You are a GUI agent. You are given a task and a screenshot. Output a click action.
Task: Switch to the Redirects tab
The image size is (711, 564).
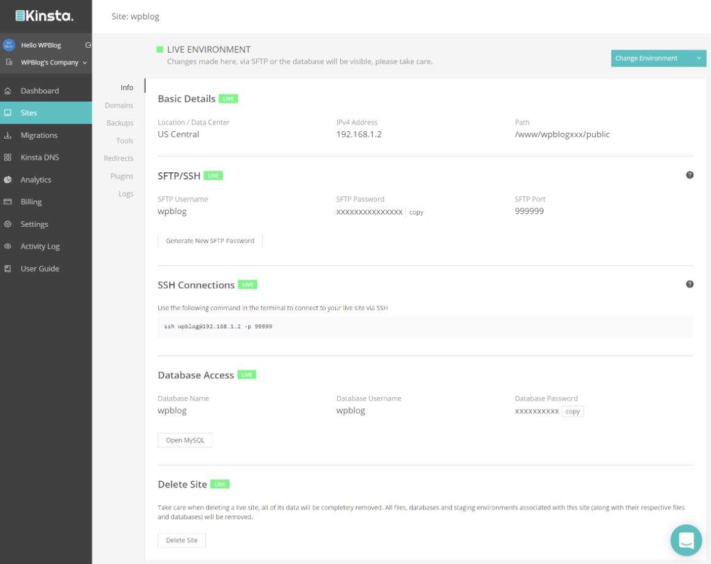[118, 158]
